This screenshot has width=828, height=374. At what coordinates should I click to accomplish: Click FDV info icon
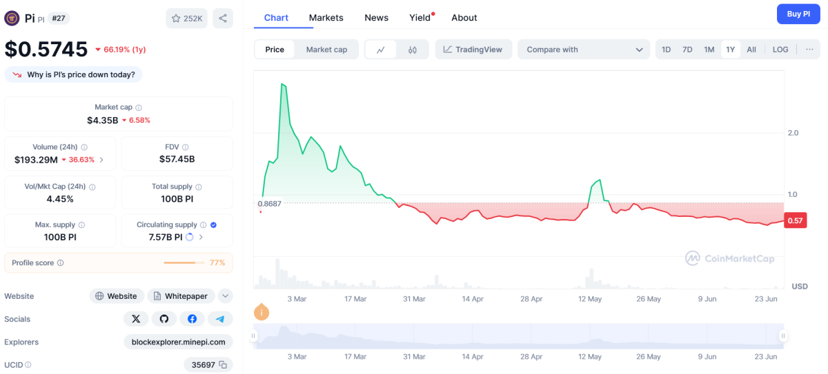[185, 147]
